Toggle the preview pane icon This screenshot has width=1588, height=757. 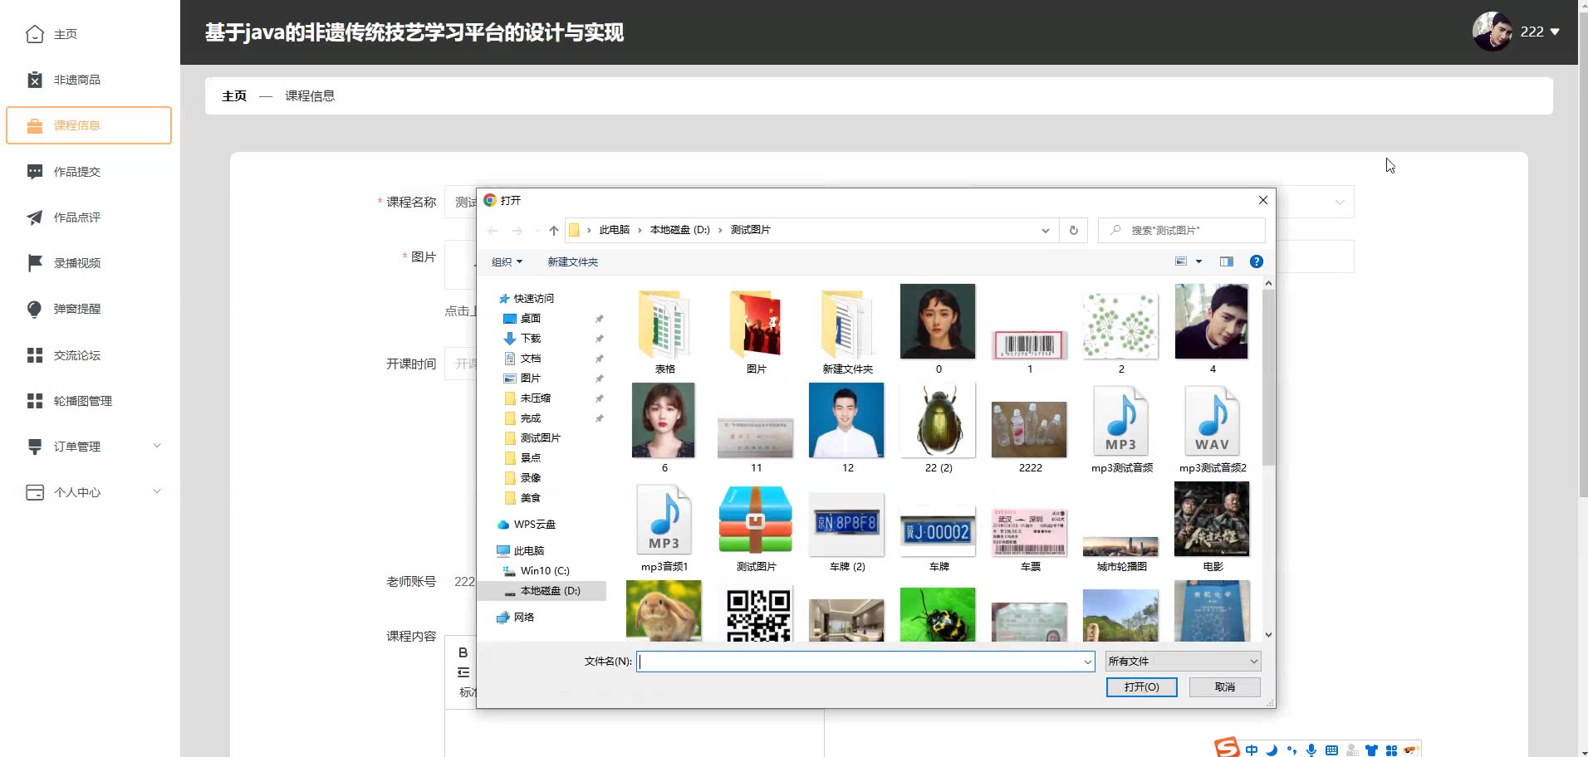point(1226,261)
